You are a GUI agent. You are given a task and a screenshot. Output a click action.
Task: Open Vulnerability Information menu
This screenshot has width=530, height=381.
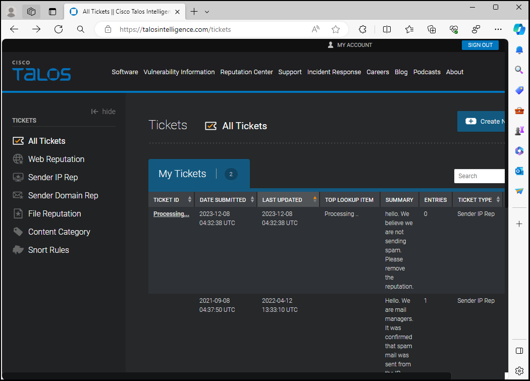coord(179,72)
